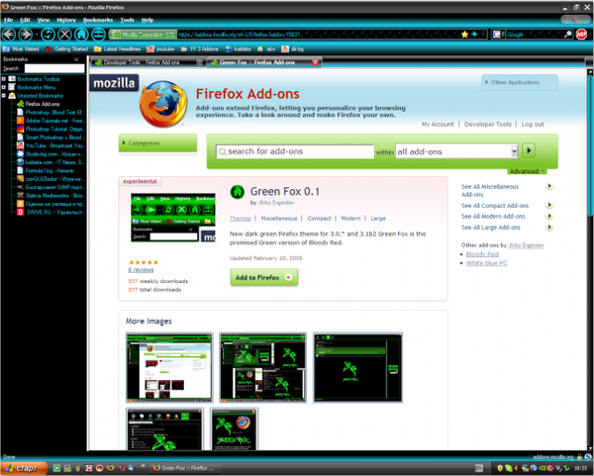Open the Developer Tools page link
The width and height of the screenshot is (594, 476).
click(487, 125)
